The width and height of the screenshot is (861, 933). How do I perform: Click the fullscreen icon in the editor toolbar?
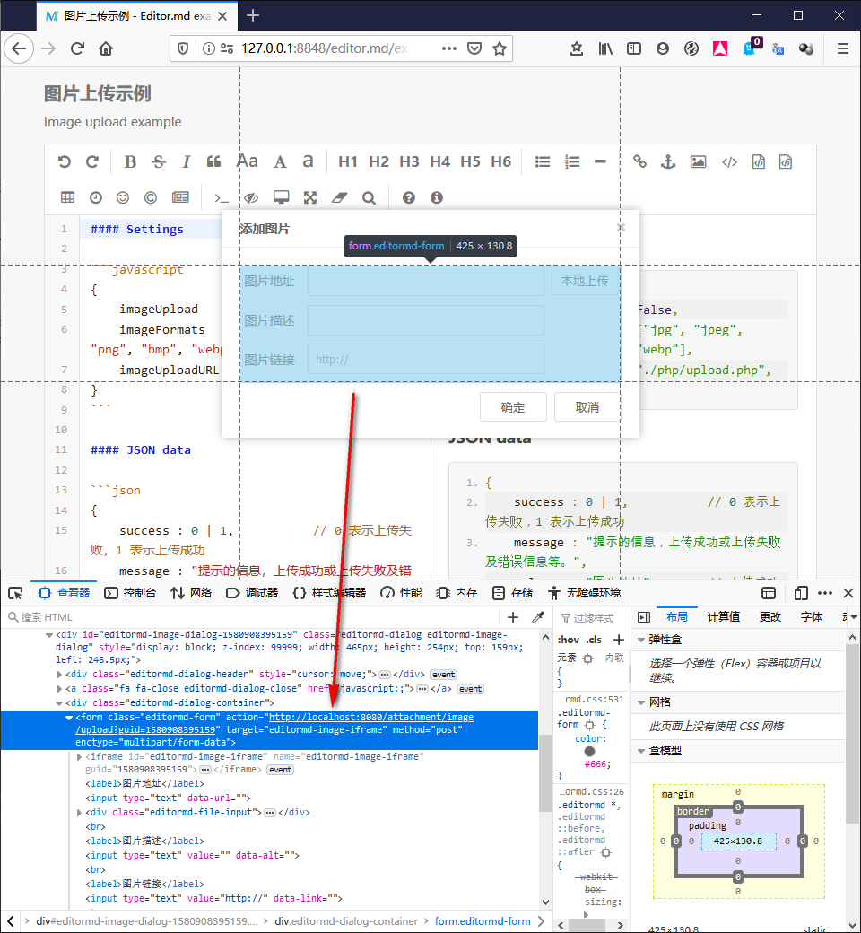coord(309,197)
